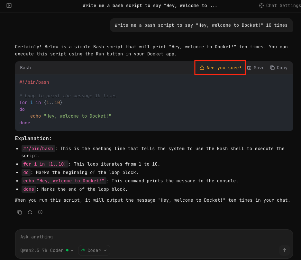Viewport: 301px width, 260px height.
Task: Click the Coder dropdown chevron
Action: (105, 250)
